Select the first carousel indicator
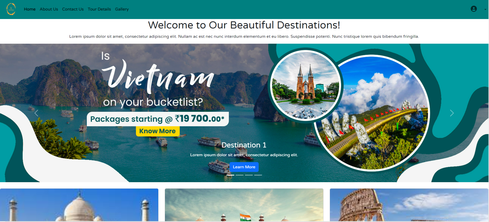This screenshot has width=489, height=222. click(x=230, y=175)
